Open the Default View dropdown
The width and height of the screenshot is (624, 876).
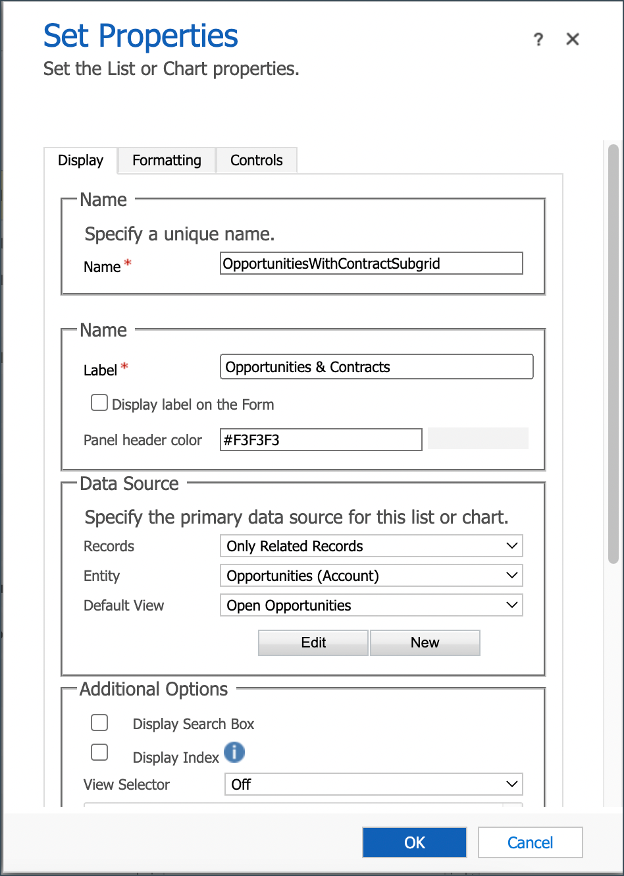[x=371, y=605]
